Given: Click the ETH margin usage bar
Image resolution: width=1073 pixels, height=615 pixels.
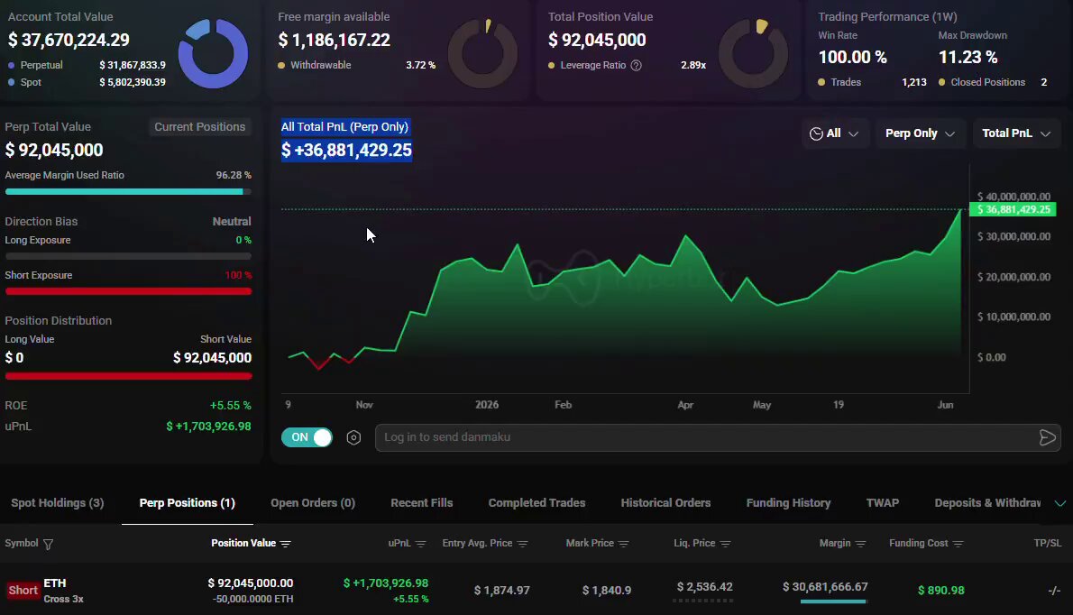Looking at the screenshot, I should (x=833, y=601).
